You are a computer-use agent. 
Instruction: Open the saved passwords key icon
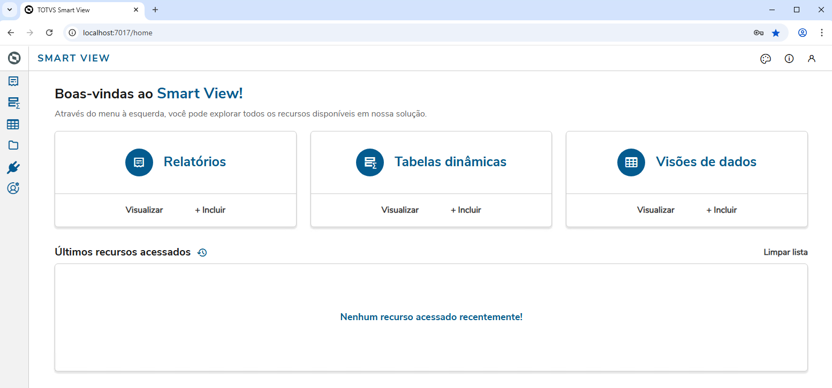[759, 33]
